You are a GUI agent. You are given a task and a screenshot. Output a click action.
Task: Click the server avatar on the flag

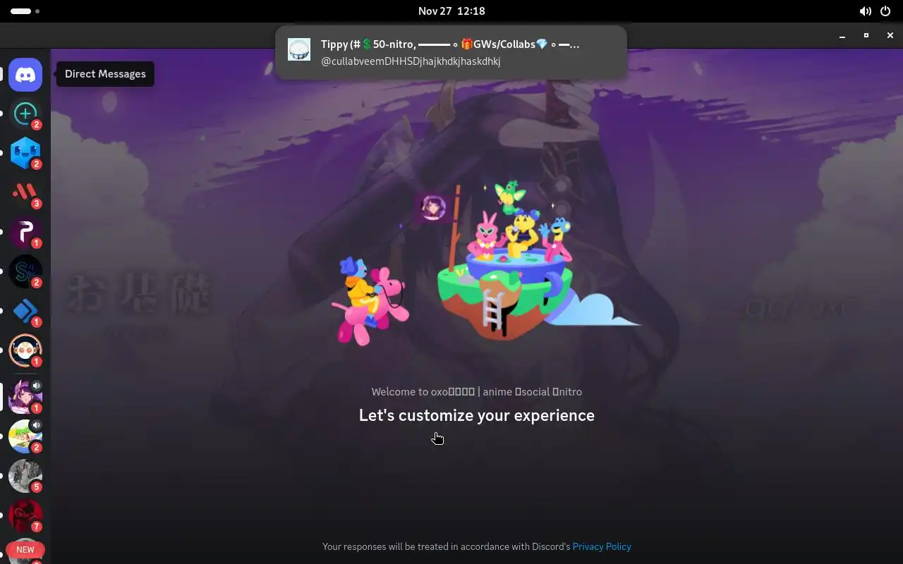point(433,207)
